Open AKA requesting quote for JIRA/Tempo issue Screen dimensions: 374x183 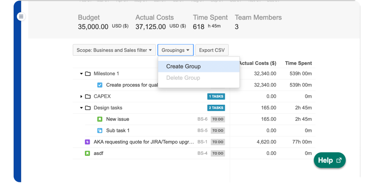click(144, 142)
